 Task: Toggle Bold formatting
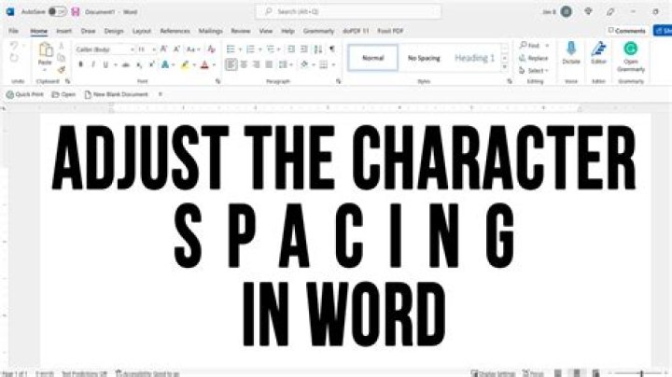coord(80,65)
